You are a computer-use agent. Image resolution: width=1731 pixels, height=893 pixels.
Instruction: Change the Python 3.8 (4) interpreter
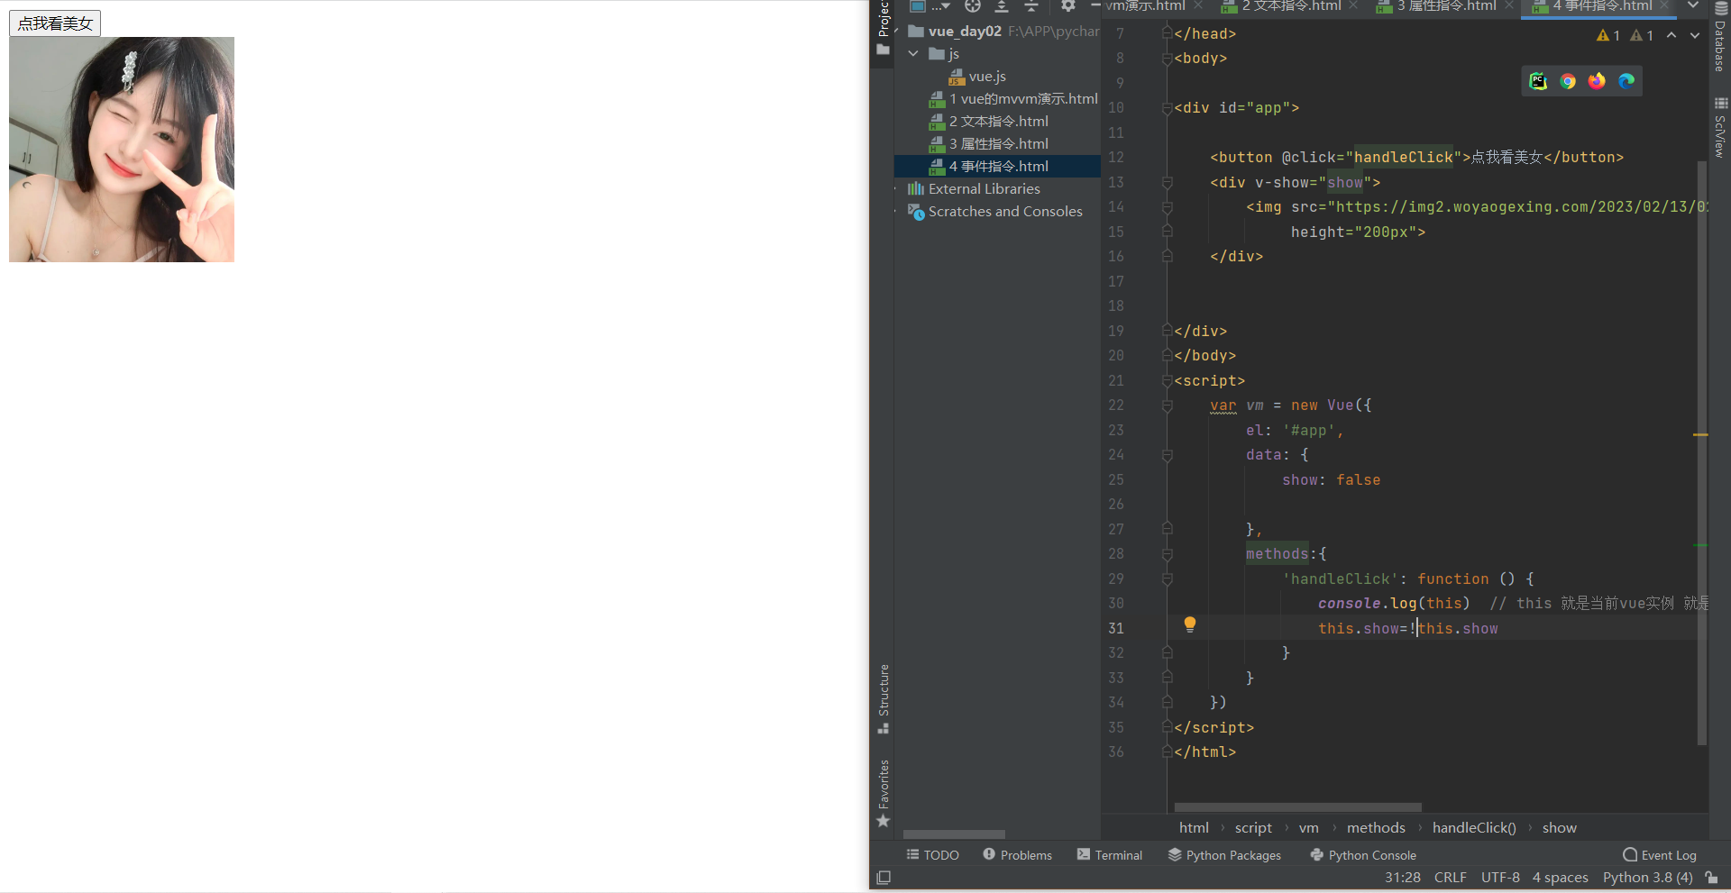[x=1647, y=878]
